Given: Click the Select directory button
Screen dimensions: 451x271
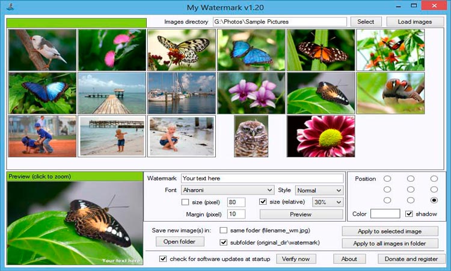Looking at the screenshot, I should click(x=366, y=22).
